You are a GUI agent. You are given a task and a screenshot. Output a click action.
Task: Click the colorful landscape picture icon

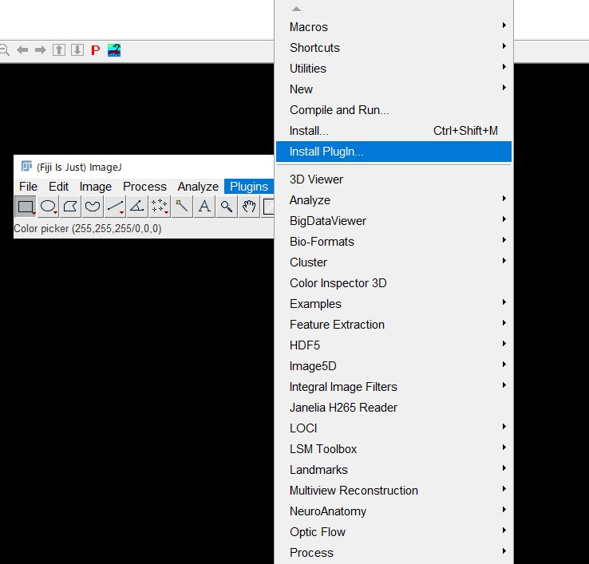(x=114, y=50)
